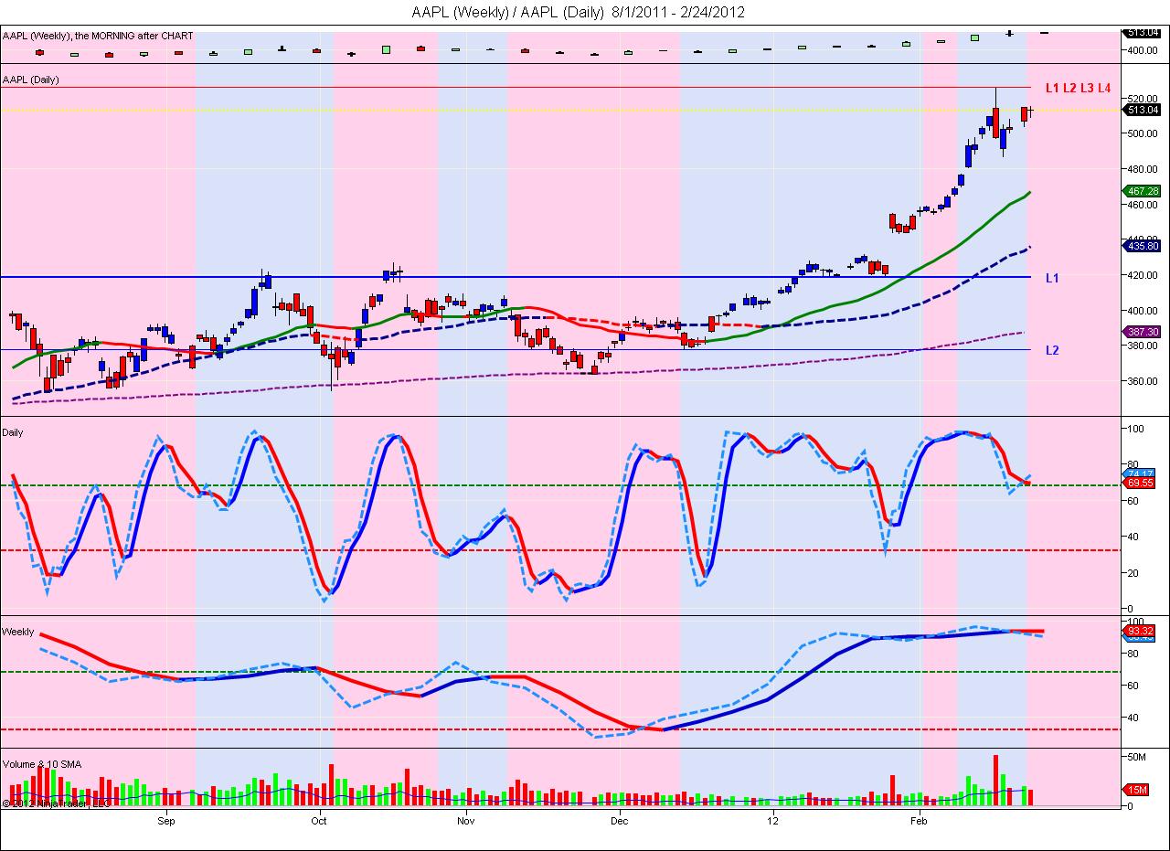Click the red 69.55 daily stochastic marker

[1138, 482]
